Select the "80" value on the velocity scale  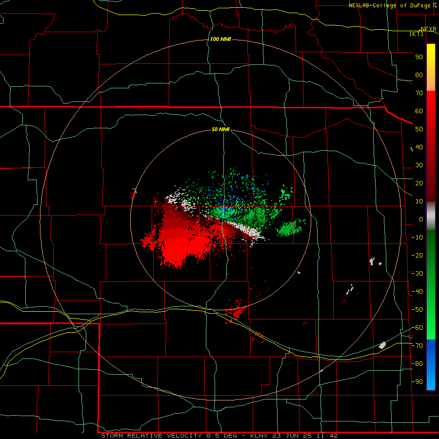coord(419,75)
